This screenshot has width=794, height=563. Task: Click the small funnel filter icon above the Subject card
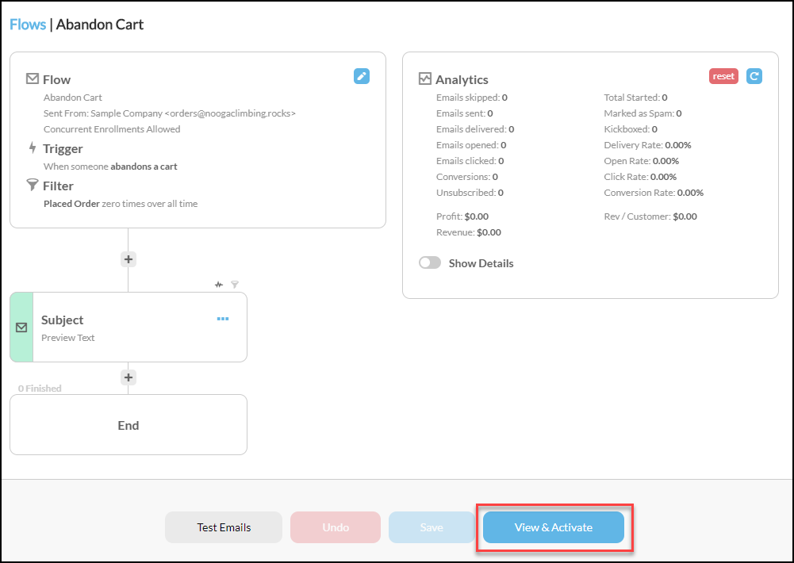click(x=235, y=285)
